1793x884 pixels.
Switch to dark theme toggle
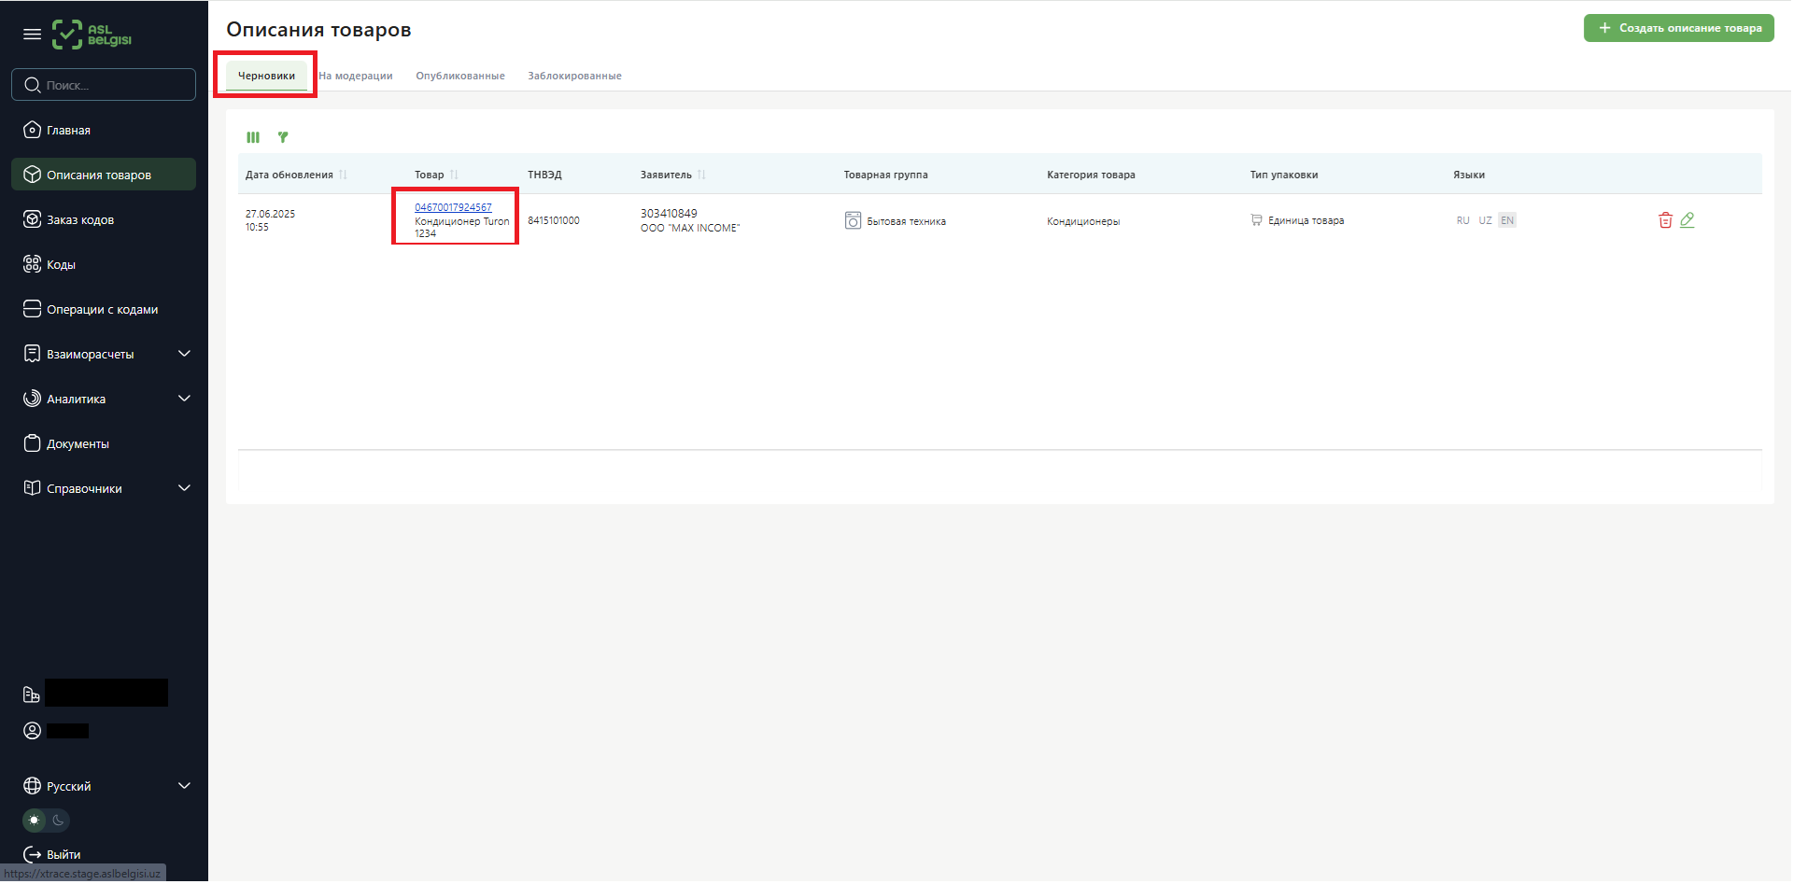coord(58,821)
